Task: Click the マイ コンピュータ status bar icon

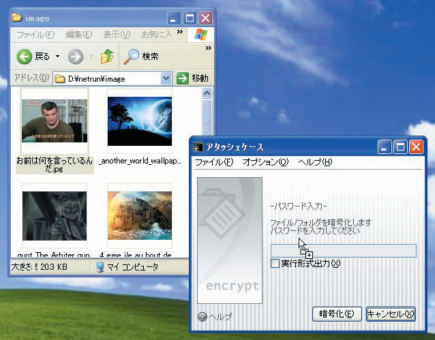Action: (100, 267)
